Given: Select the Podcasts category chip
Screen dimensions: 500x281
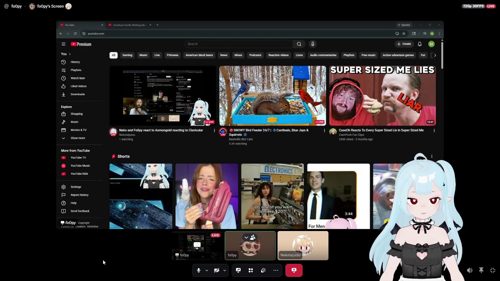Looking at the screenshot, I should coord(255,55).
